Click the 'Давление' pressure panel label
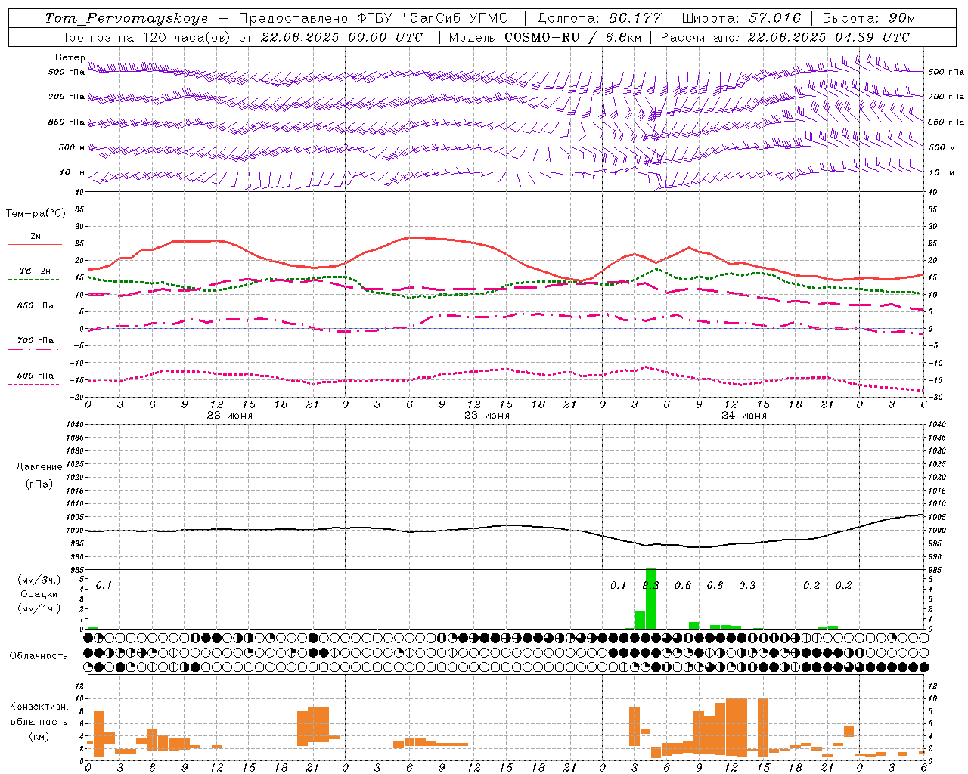The height and width of the screenshot is (774, 968). [x=39, y=467]
